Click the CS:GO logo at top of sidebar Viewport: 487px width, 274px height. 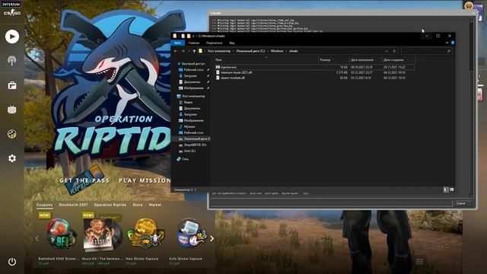(x=12, y=13)
